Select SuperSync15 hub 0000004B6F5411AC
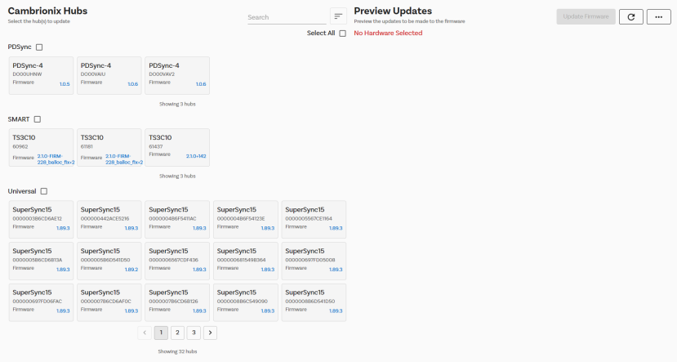Screen dimensions: 677x362 [177, 220]
